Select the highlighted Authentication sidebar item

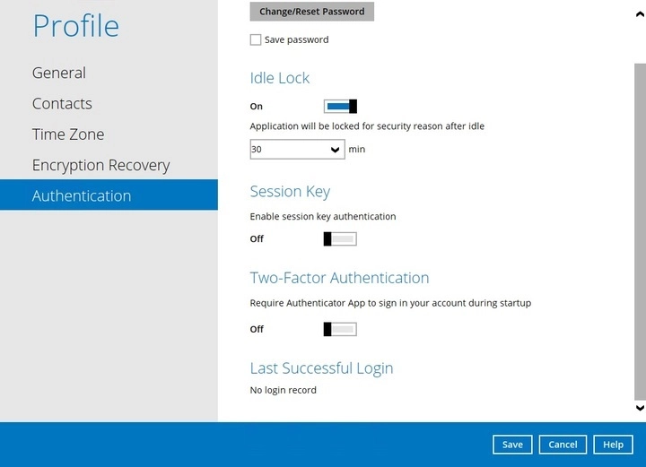(x=82, y=196)
